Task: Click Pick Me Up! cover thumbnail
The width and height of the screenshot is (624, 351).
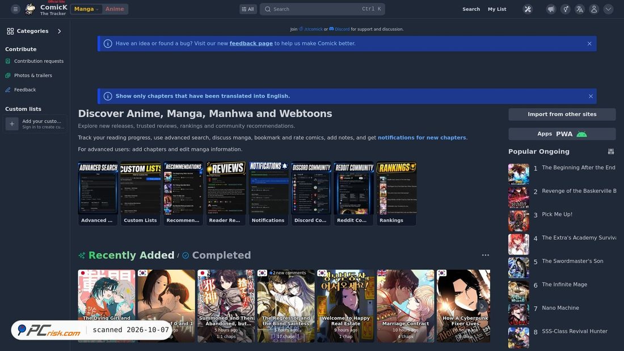Action: (518, 221)
